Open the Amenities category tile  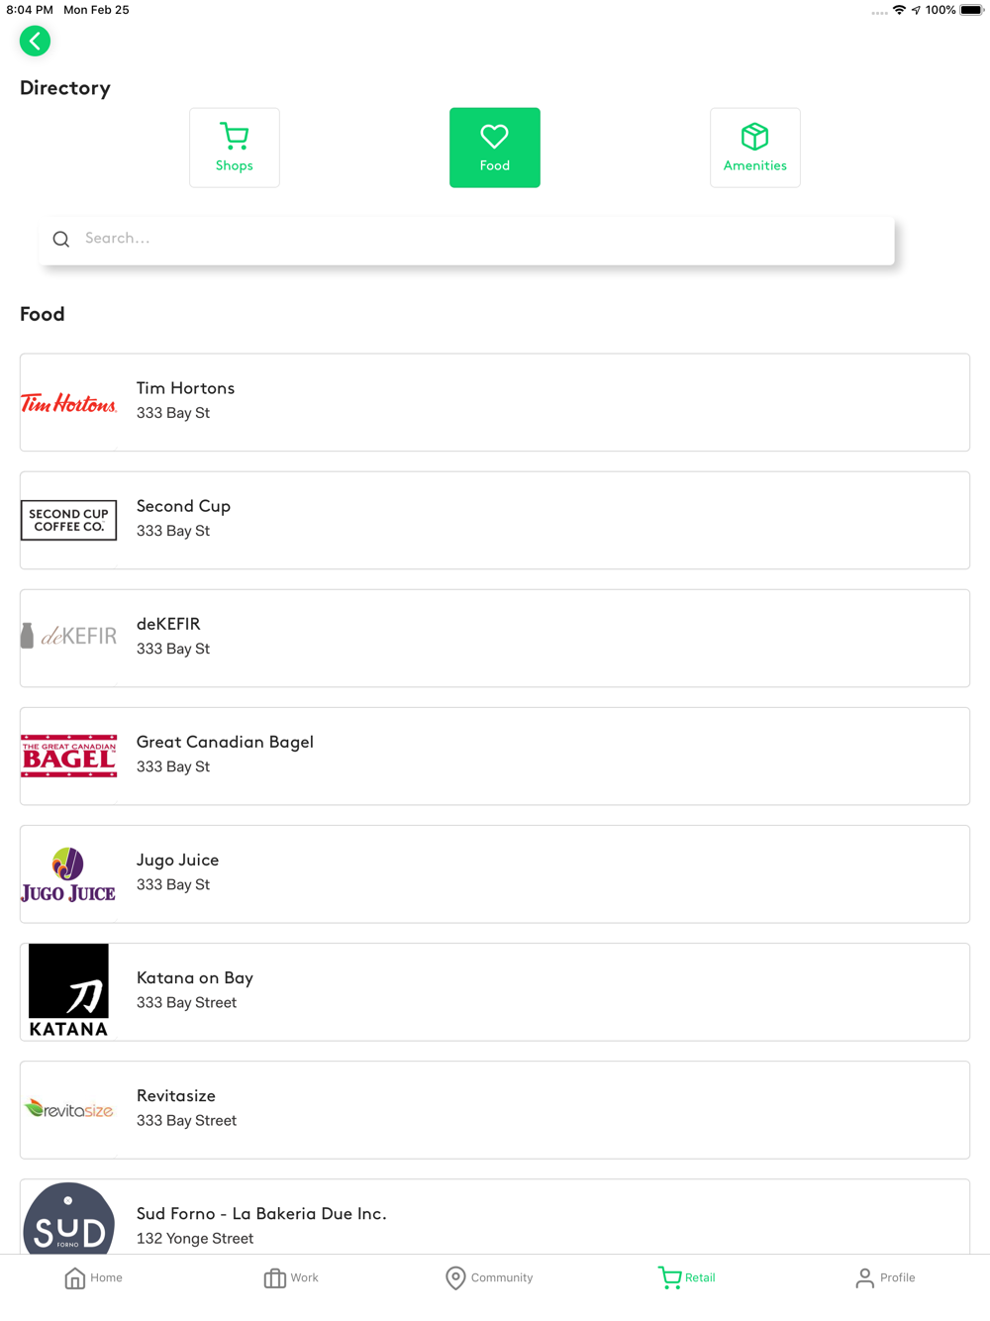point(755,148)
